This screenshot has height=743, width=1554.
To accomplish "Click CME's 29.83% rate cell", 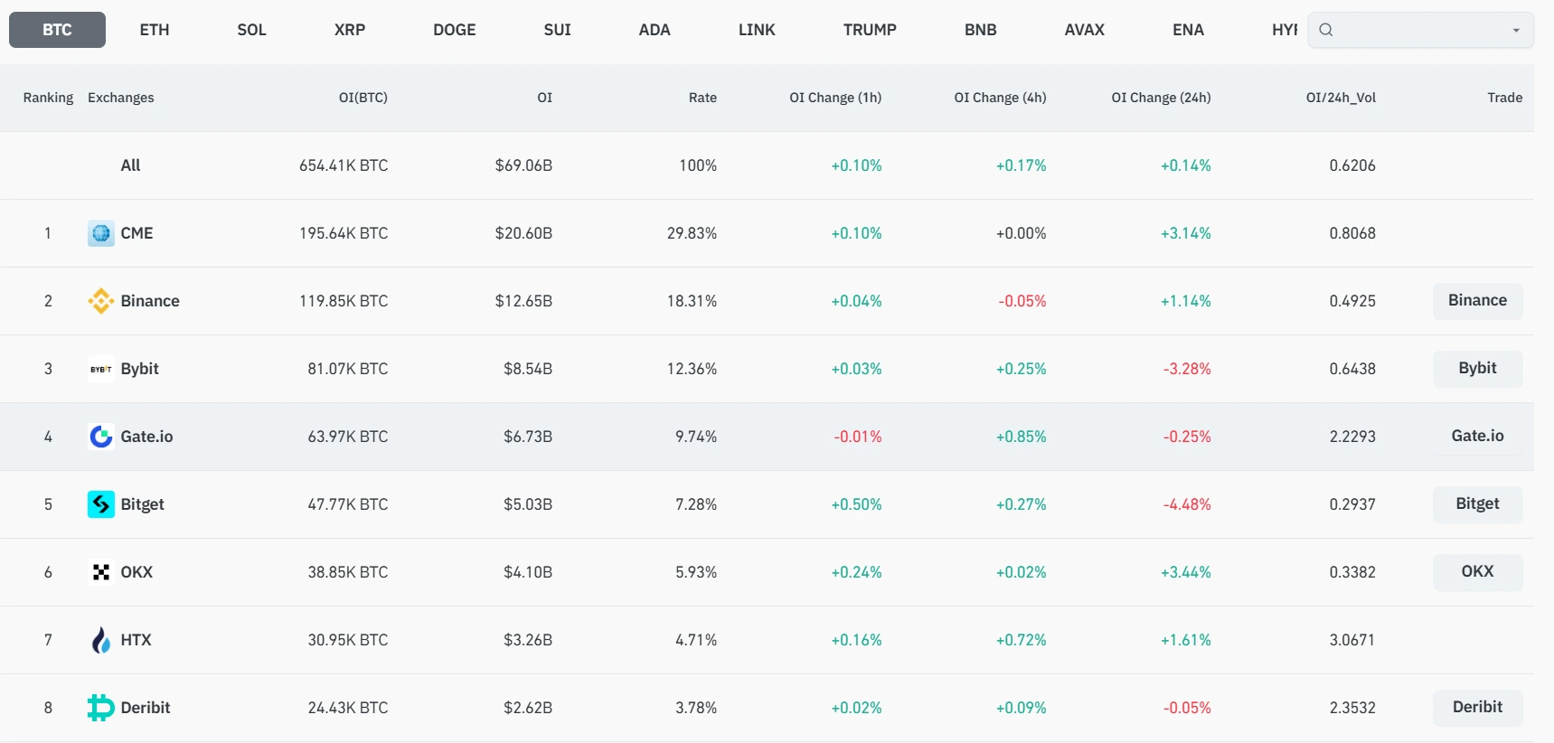I will (x=692, y=233).
